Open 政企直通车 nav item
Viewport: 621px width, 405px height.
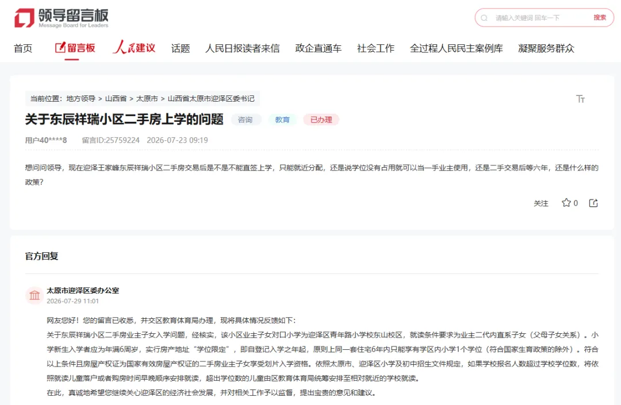click(319, 48)
